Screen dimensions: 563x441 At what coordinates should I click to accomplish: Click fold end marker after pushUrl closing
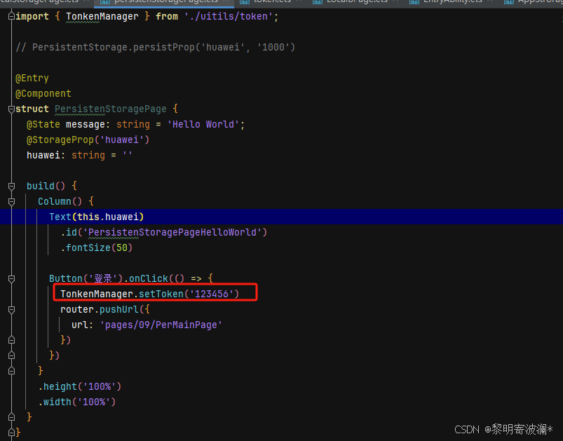pyautogui.click(x=11, y=340)
